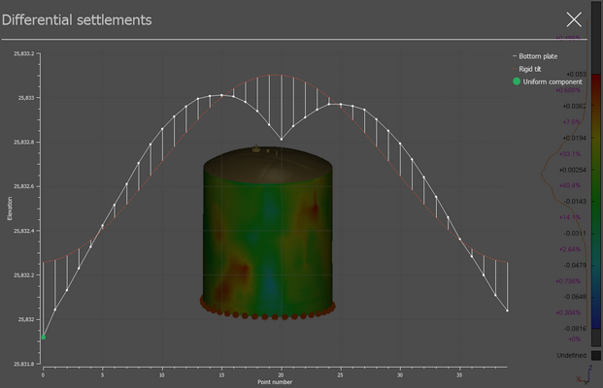This screenshot has width=603, height=388.
Task: Click the +0.0362 color scale label
Action: [573, 106]
